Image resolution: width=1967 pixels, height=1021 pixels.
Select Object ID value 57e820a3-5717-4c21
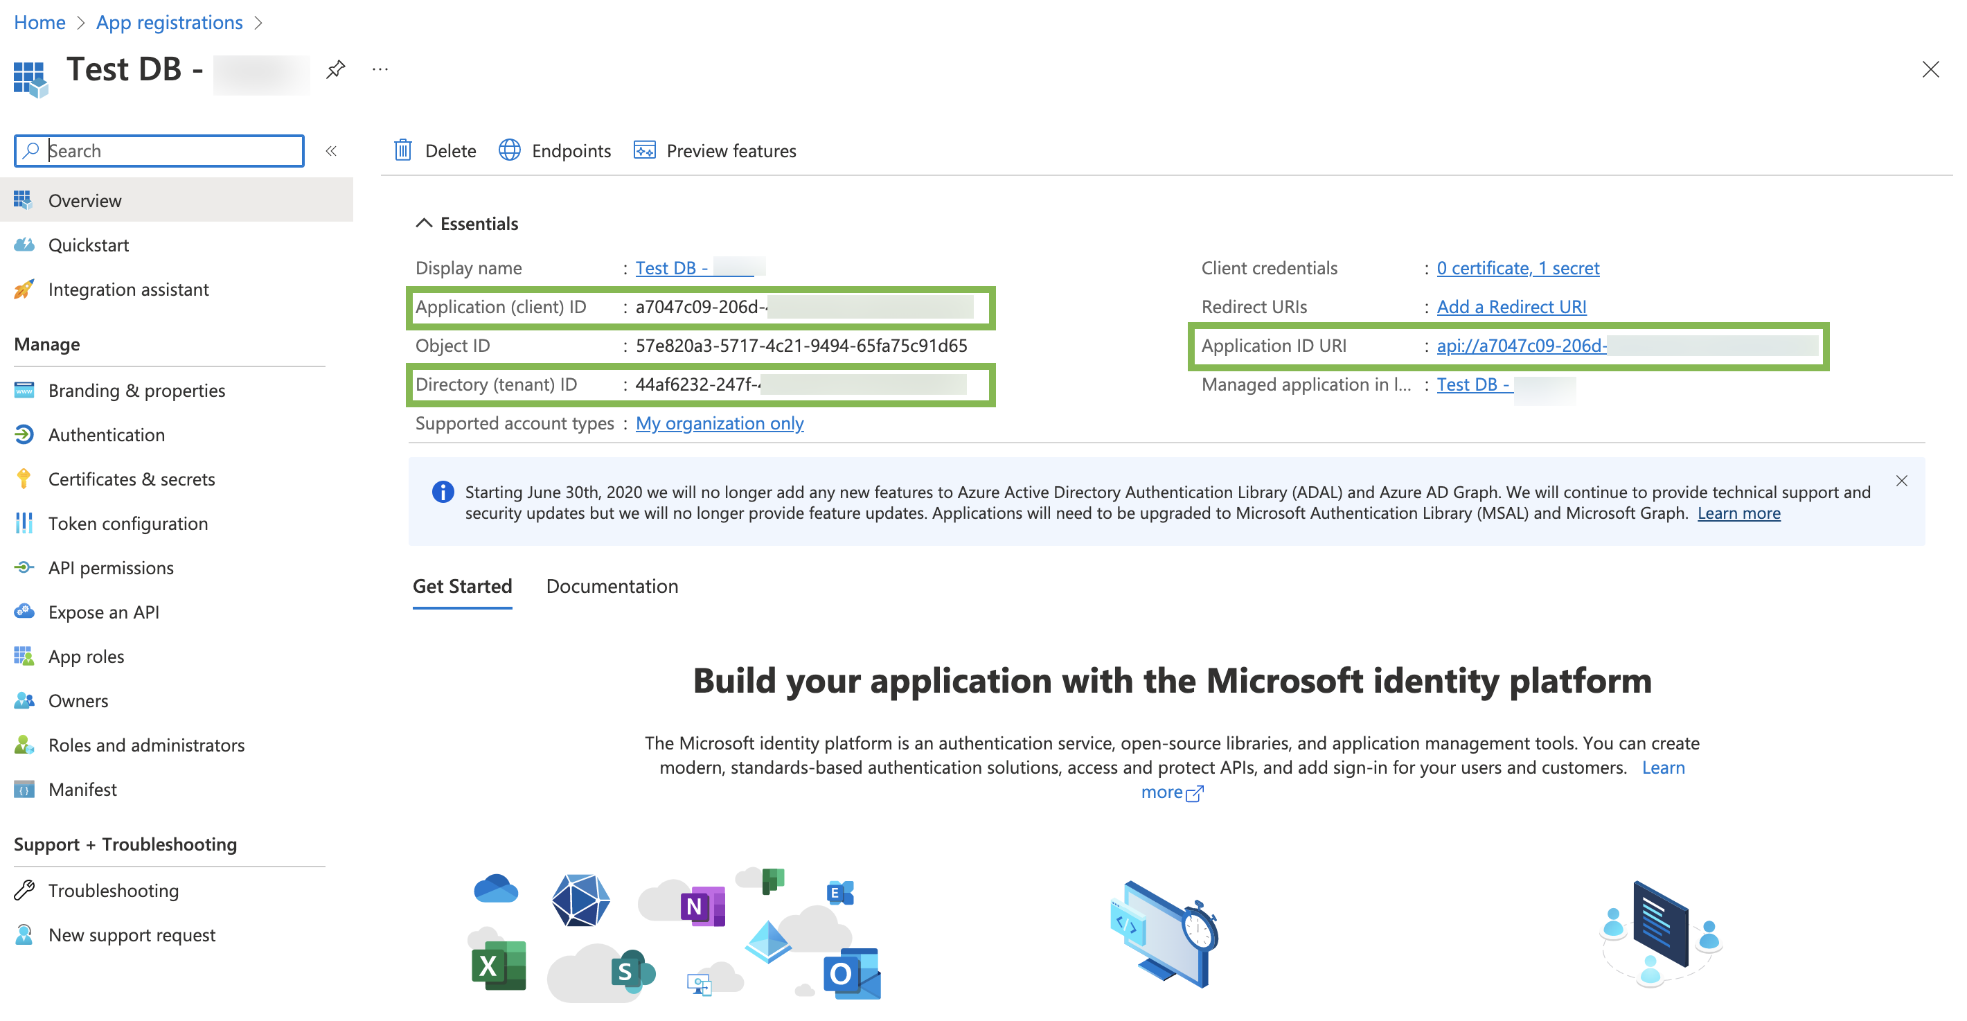(x=801, y=345)
